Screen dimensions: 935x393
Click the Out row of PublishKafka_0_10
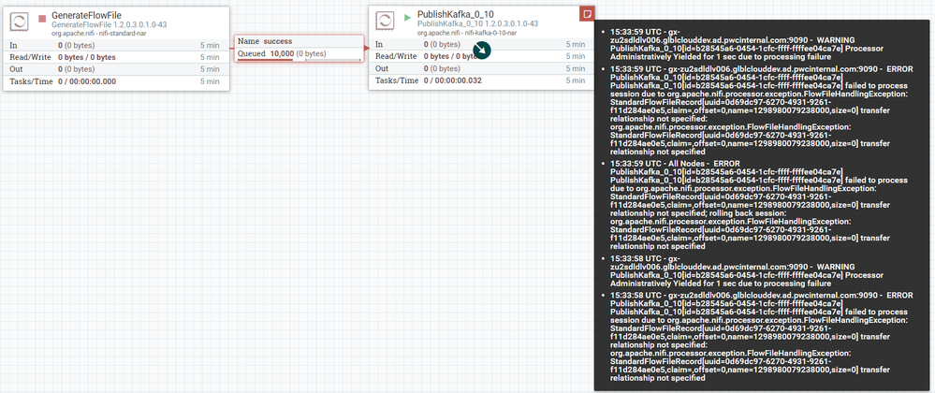pos(481,68)
